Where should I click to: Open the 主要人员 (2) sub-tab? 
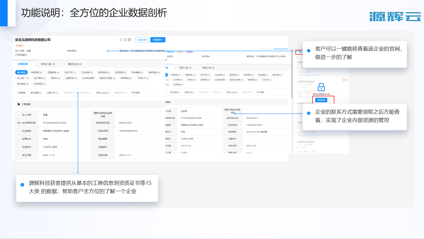[190, 92]
